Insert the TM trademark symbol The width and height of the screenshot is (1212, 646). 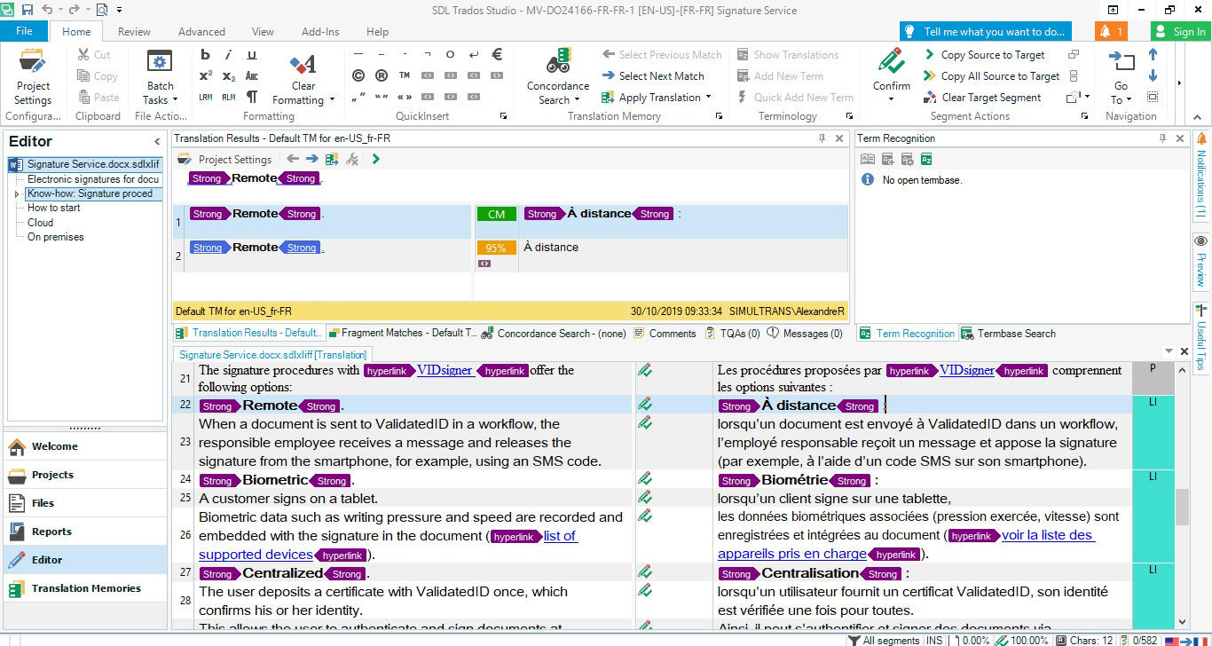(405, 75)
